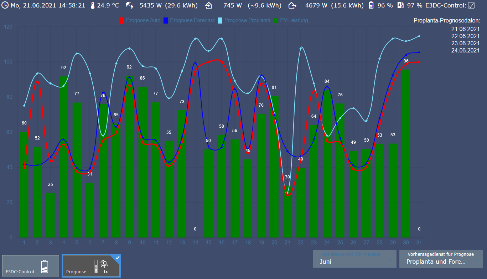Viewport: 487px width, 279px height.
Task: Click the checkmark badge on Prognose tile
Action: (x=118, y=257)
